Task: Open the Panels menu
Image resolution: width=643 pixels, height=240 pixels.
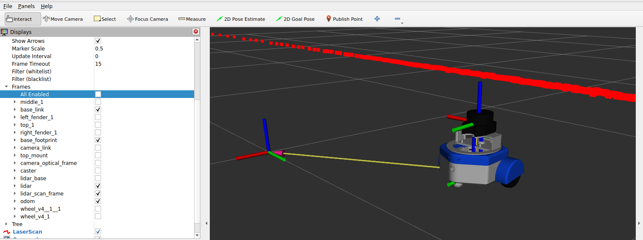Action: (26, 6)
